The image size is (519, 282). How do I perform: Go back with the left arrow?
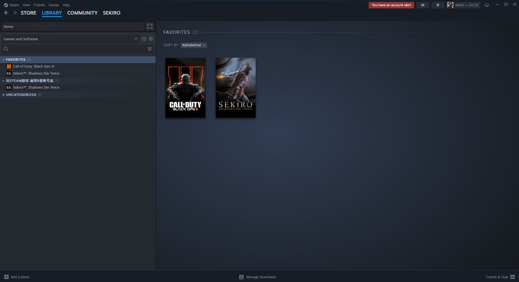6,13
